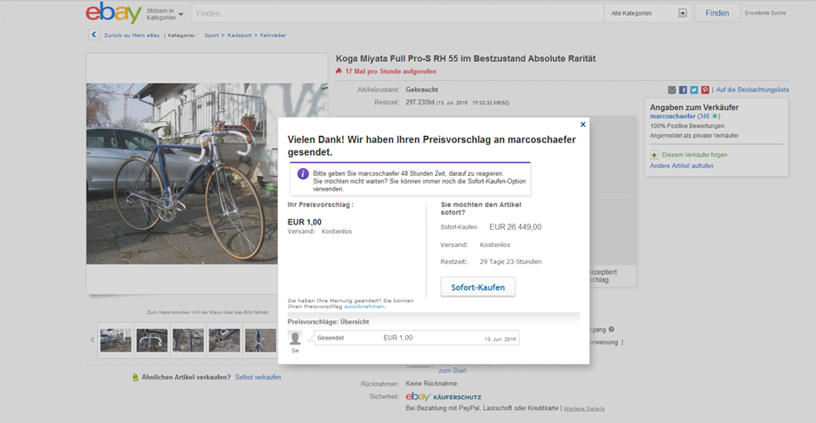The height and width of the screenshot is (423, 816).
Task: Click the eBay logo
Action: click(x=113, y=13)
